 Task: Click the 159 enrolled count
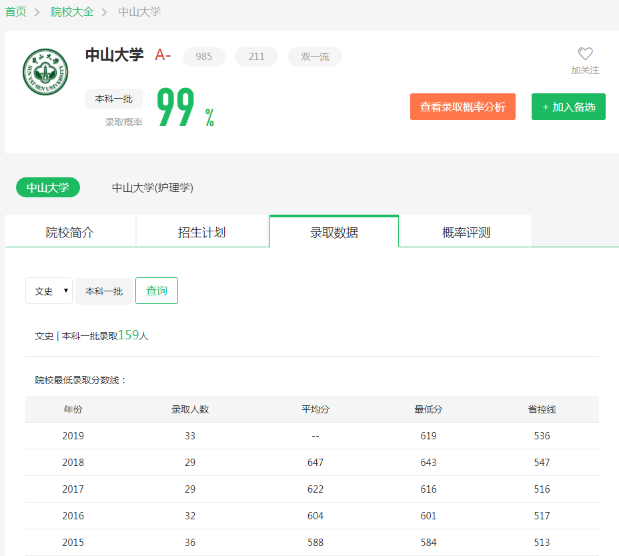pyautogui.click(x=128, y=335)
